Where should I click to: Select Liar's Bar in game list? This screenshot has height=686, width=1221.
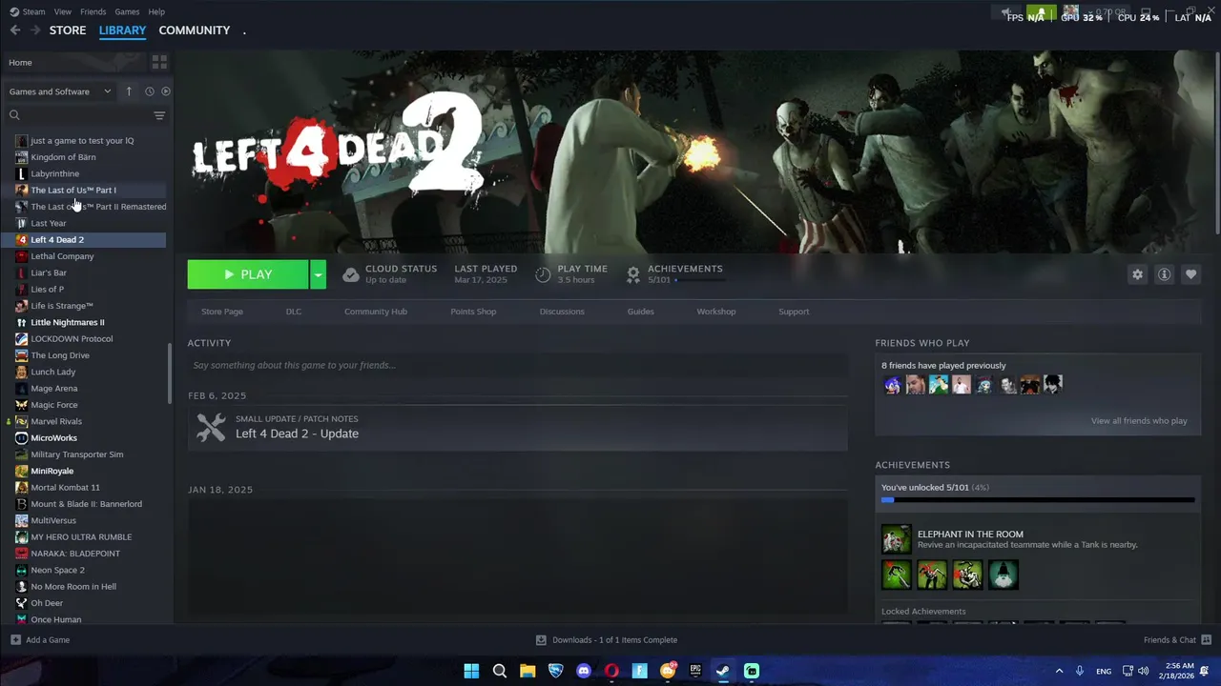[49, 272]
